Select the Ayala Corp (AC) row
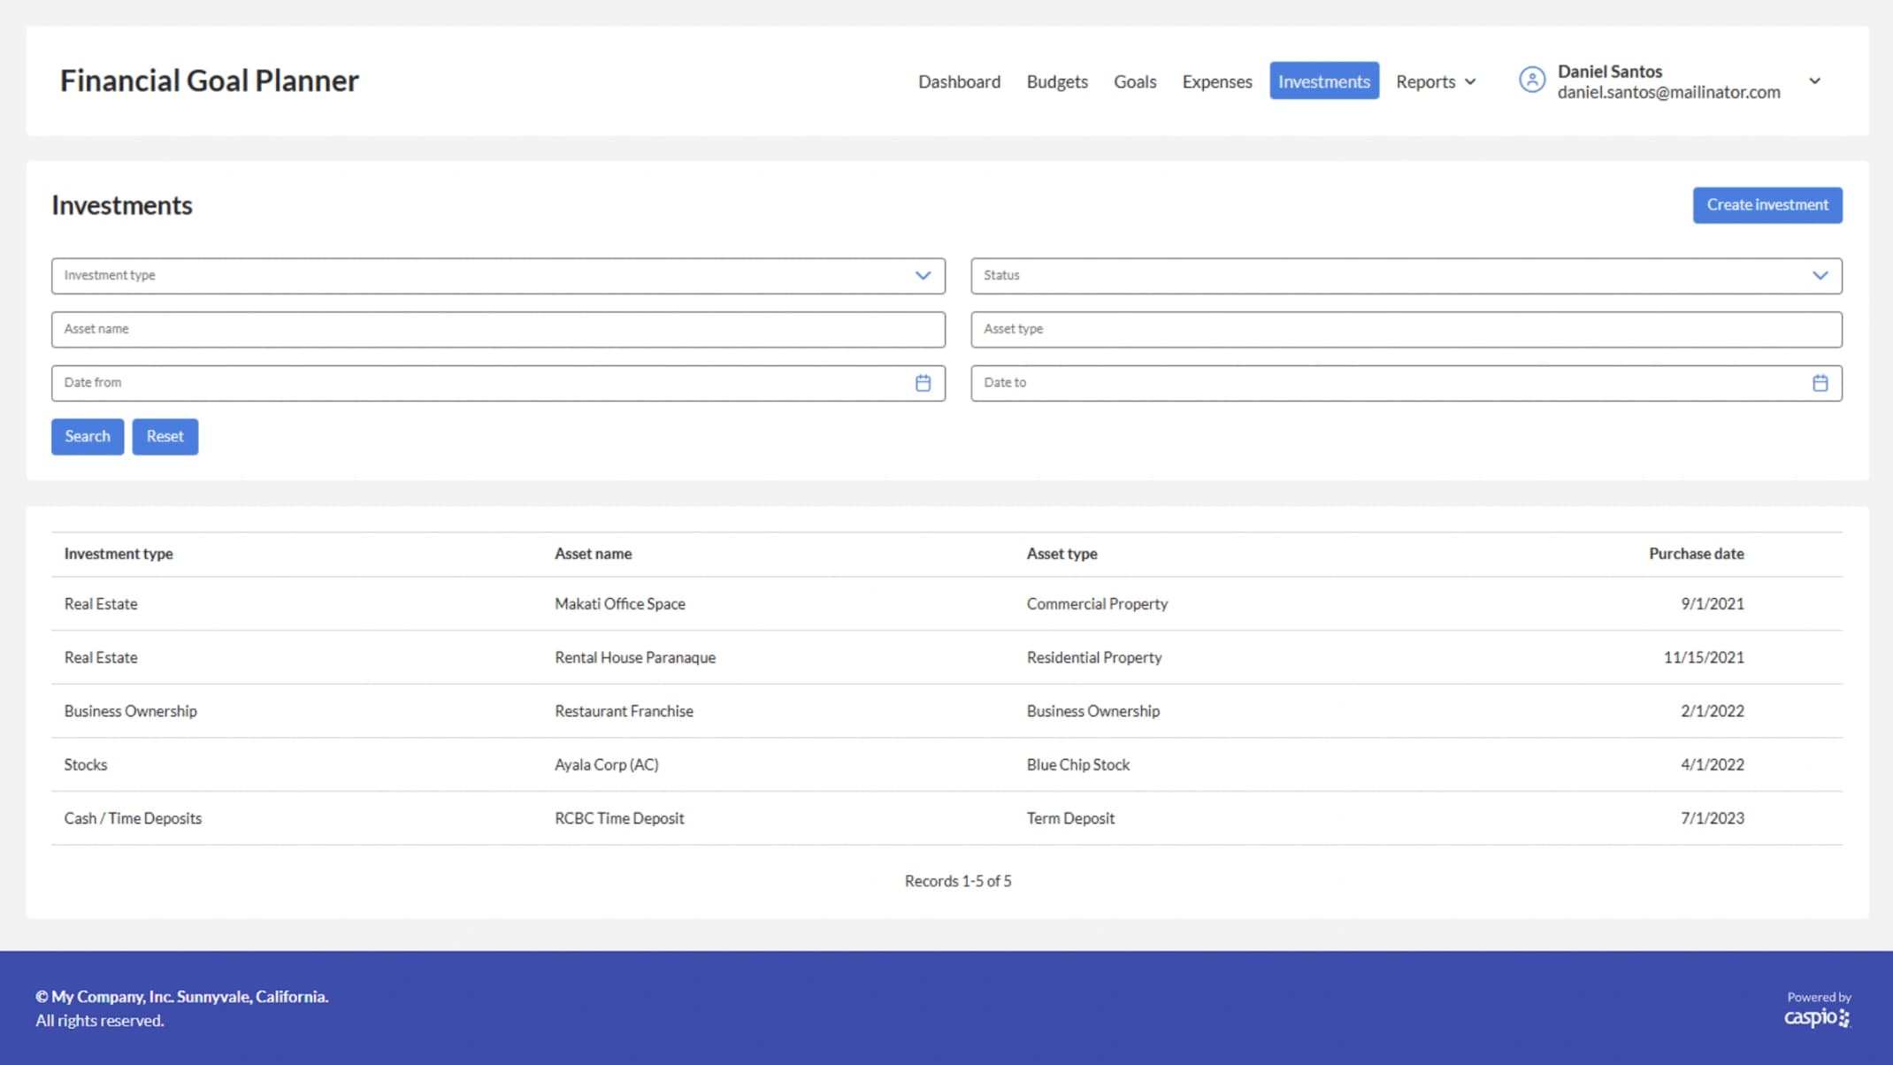 pyautogui.click(x=946, y=765)
